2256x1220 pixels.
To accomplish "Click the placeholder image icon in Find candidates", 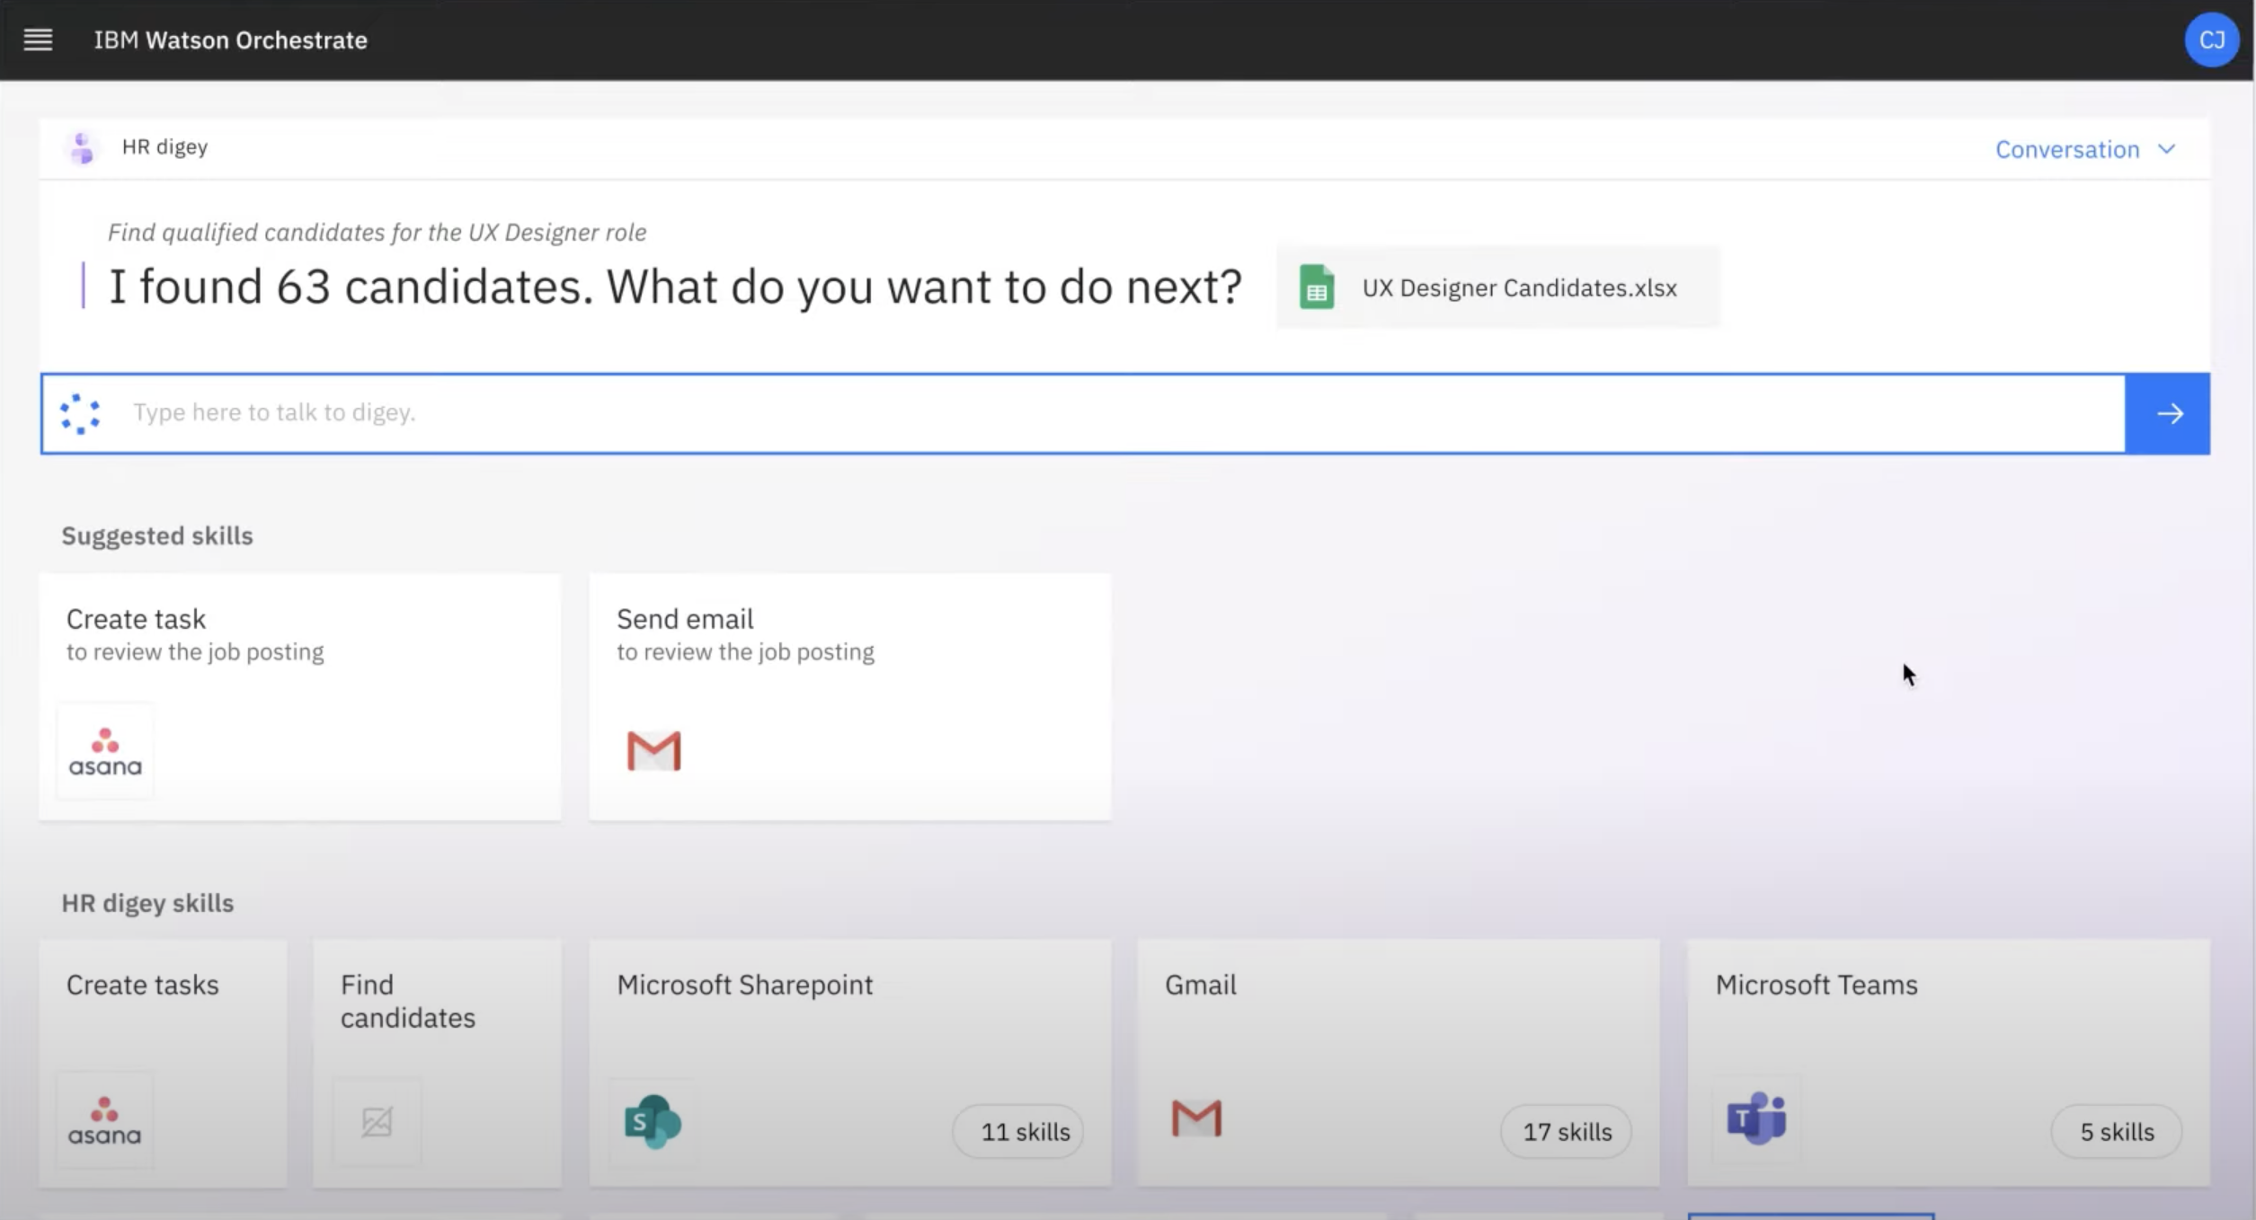I will point(377,1121).
